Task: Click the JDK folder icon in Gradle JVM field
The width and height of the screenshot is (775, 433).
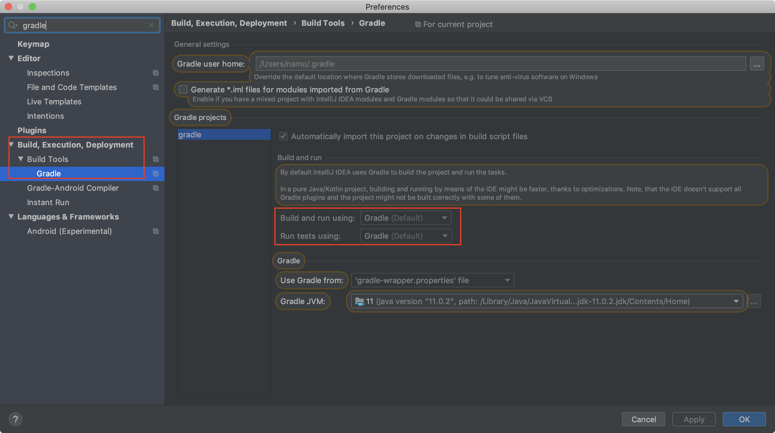Action: pos(359,301)
